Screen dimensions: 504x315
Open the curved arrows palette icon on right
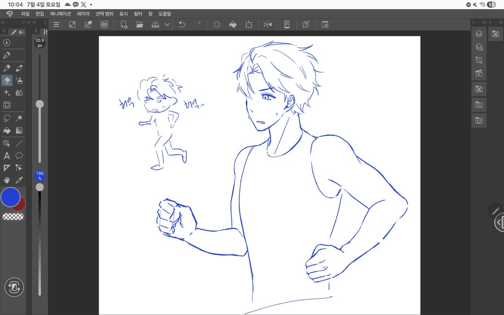(x=479, y=60)
